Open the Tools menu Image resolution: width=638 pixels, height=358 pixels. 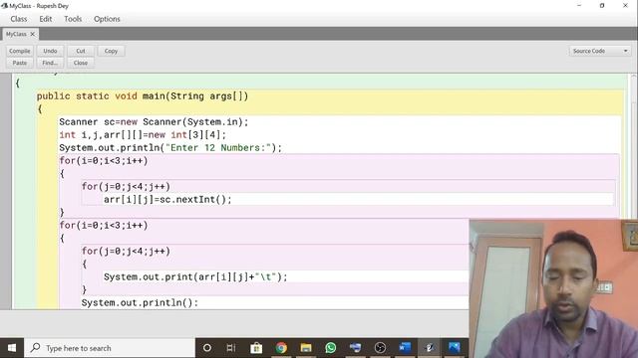[73, 19]
